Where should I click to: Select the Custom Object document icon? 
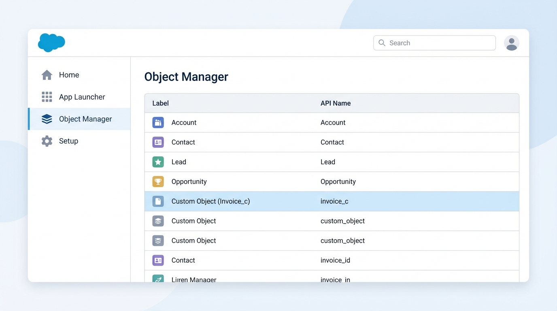(x=158, y=201)
